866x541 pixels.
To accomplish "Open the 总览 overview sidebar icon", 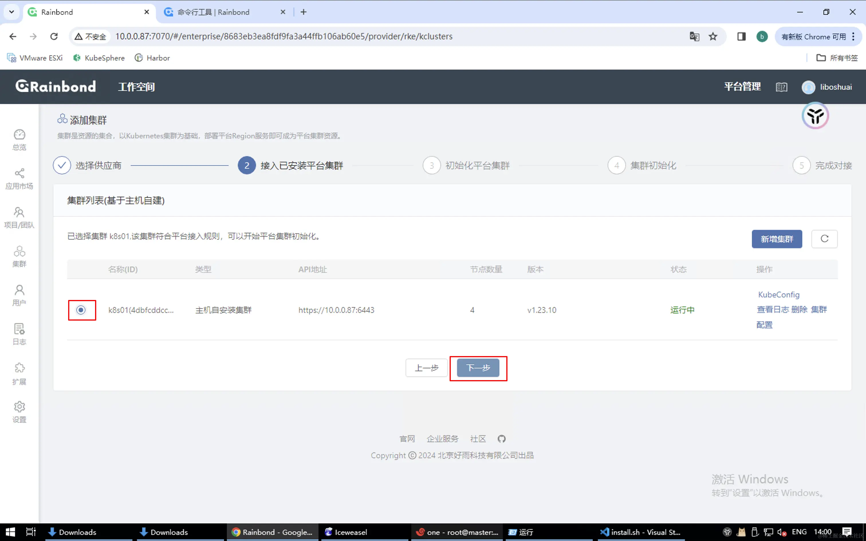I will (19, 140).
